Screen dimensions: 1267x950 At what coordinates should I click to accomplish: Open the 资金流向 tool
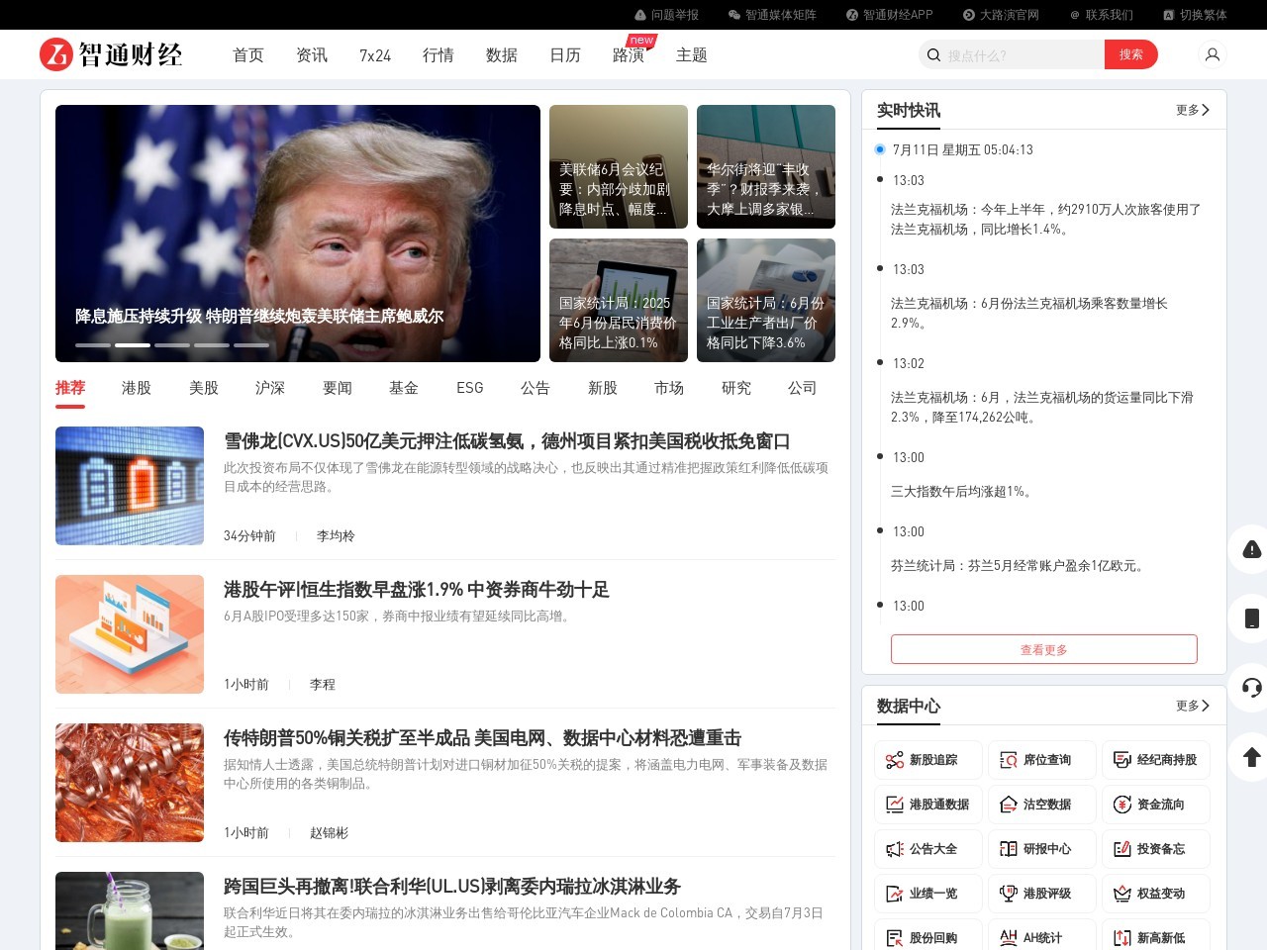click(x=1155, y=804)
